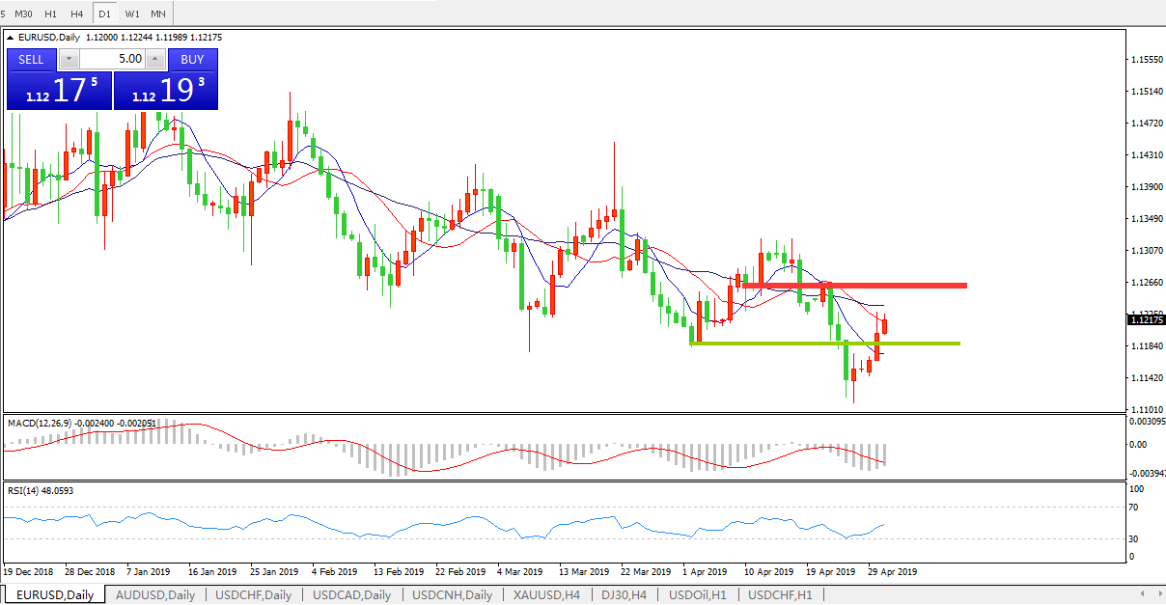Select the green support line on chart

820,344
